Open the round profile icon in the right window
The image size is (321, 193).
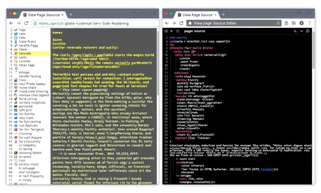tap(301, 23)
